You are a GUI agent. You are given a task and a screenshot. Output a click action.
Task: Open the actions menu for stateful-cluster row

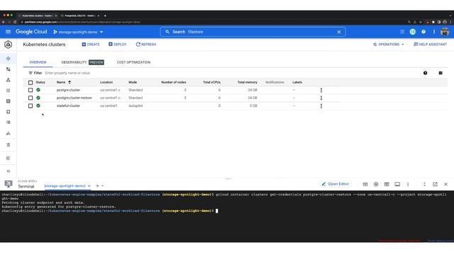tap(321, 106)
